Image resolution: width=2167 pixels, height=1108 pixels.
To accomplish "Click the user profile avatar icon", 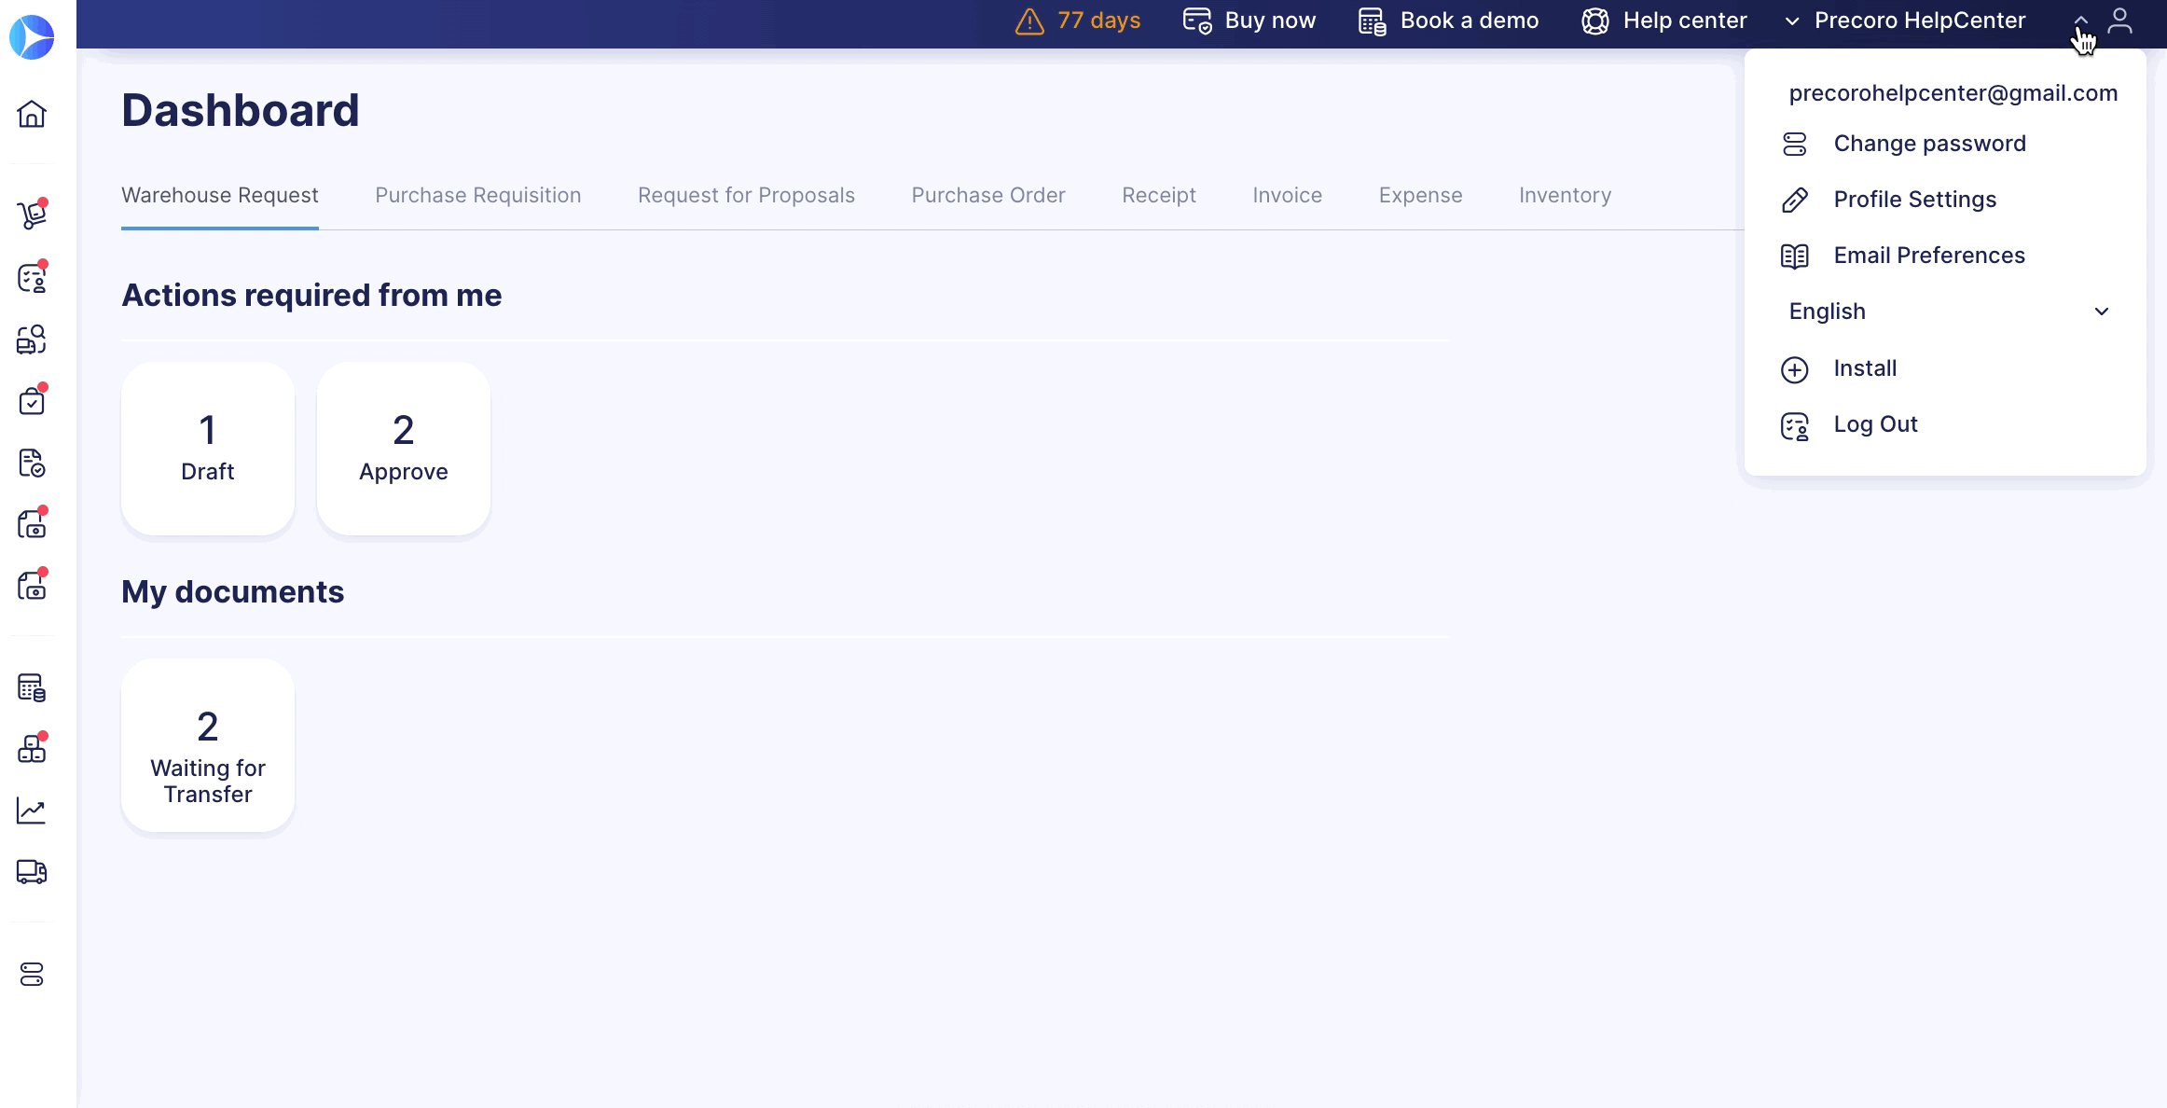I will click(2120, 21).
